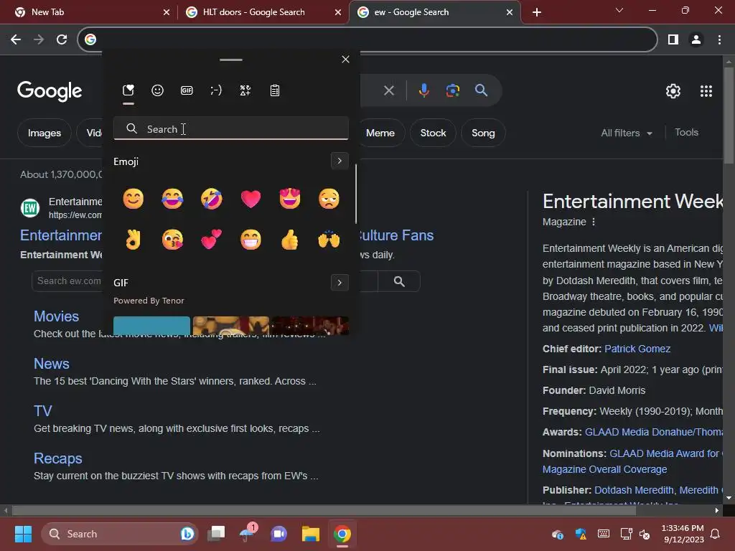
Task: Open Patrick Gomez chief editor link
Action: coord(637,349)
